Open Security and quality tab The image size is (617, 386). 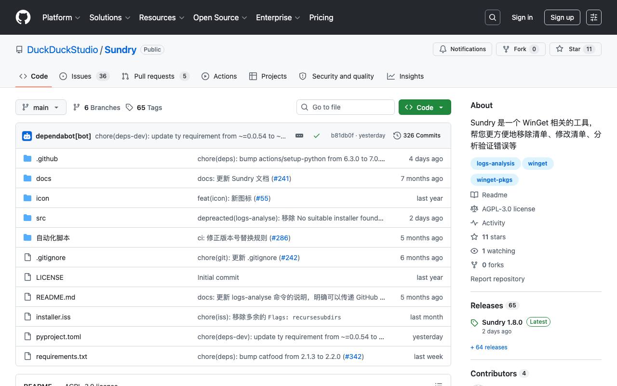[336, 76]
